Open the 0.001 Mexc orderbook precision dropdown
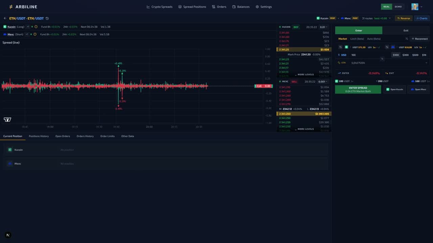 coord(323,82)
